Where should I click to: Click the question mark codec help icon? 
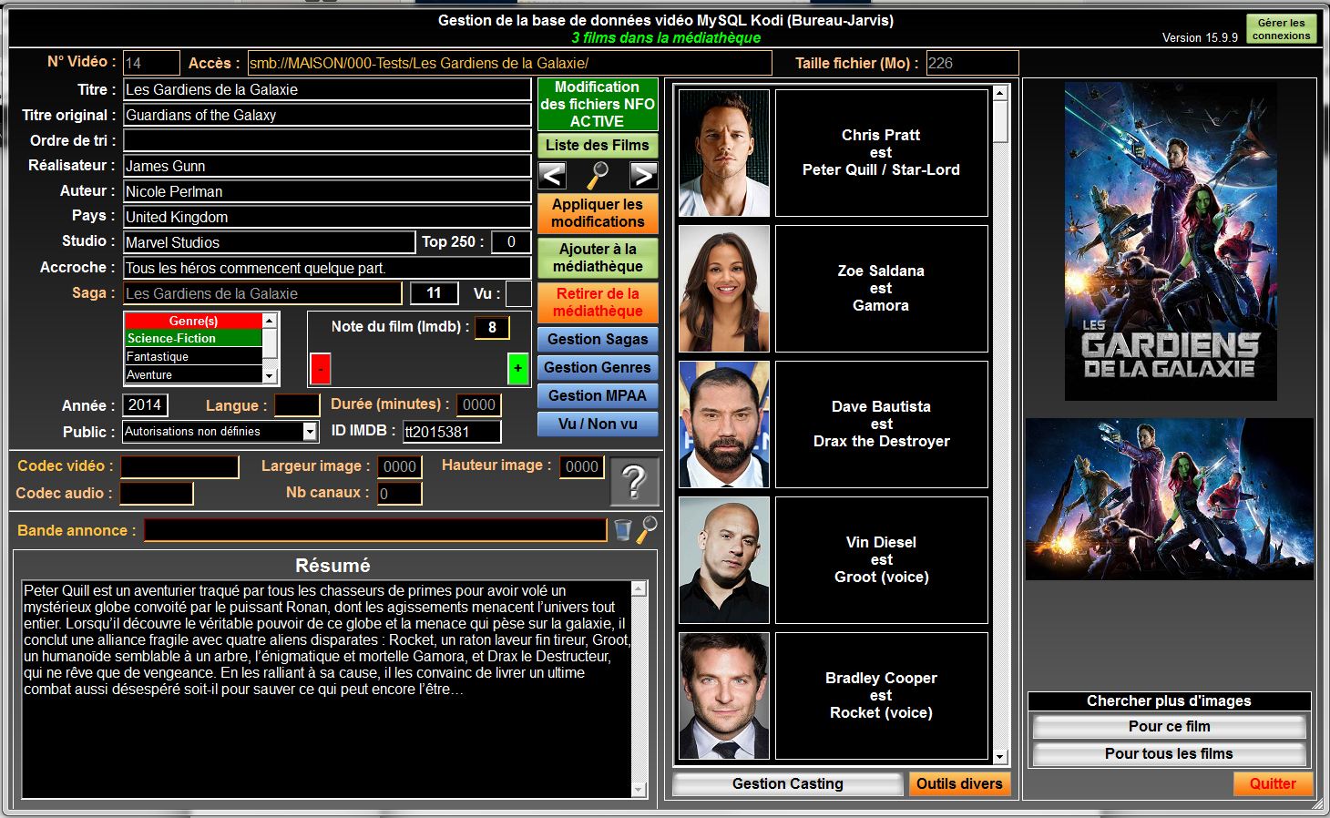(x=634, y=481)
